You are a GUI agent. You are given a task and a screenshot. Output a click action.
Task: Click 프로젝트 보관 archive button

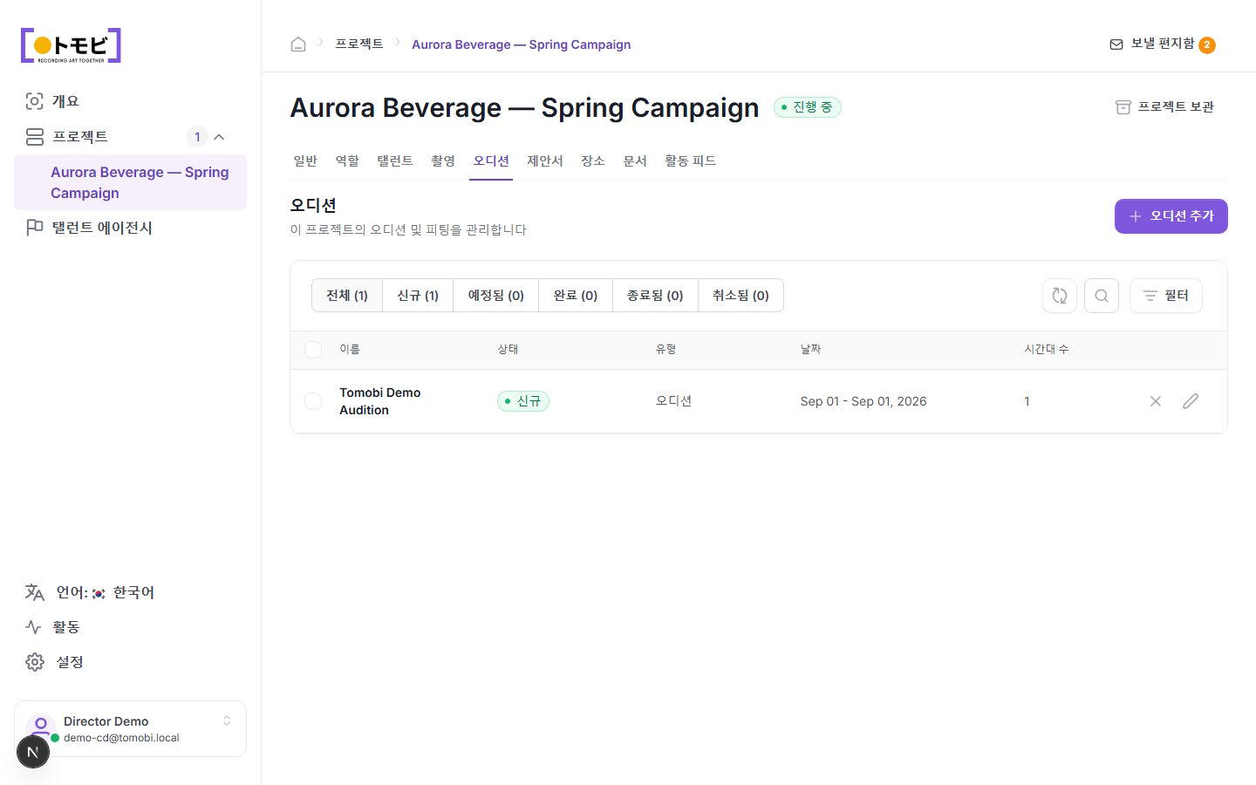1164,106
